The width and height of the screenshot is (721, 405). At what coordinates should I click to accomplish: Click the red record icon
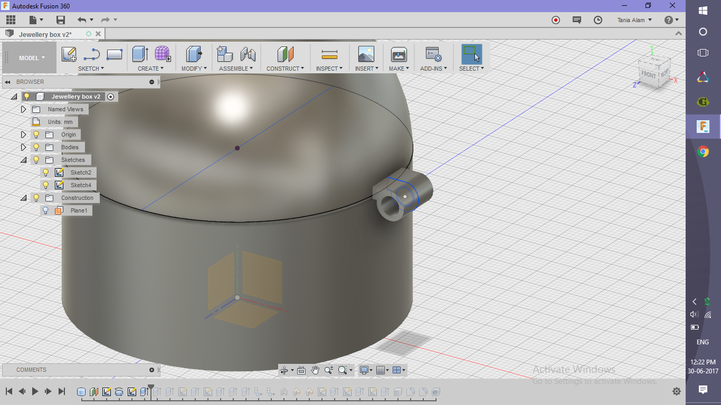click(556, 20)
